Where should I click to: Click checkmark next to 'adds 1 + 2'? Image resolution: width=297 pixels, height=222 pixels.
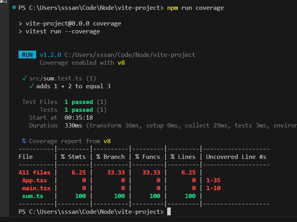(x=31, y=86)
